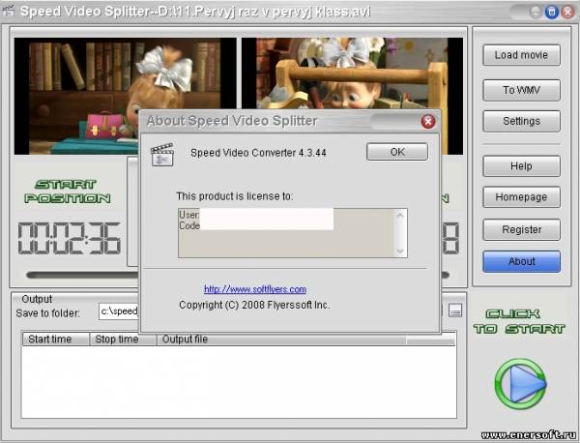Close the About Speed Video Splitter dialog
The image size is (580, 443).
(x=428, y=122)
